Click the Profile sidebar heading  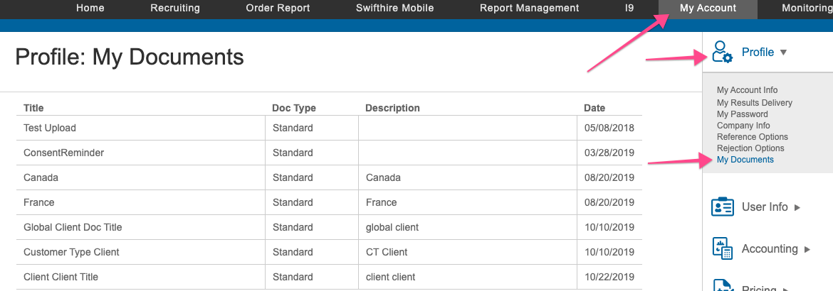[758, 52]
